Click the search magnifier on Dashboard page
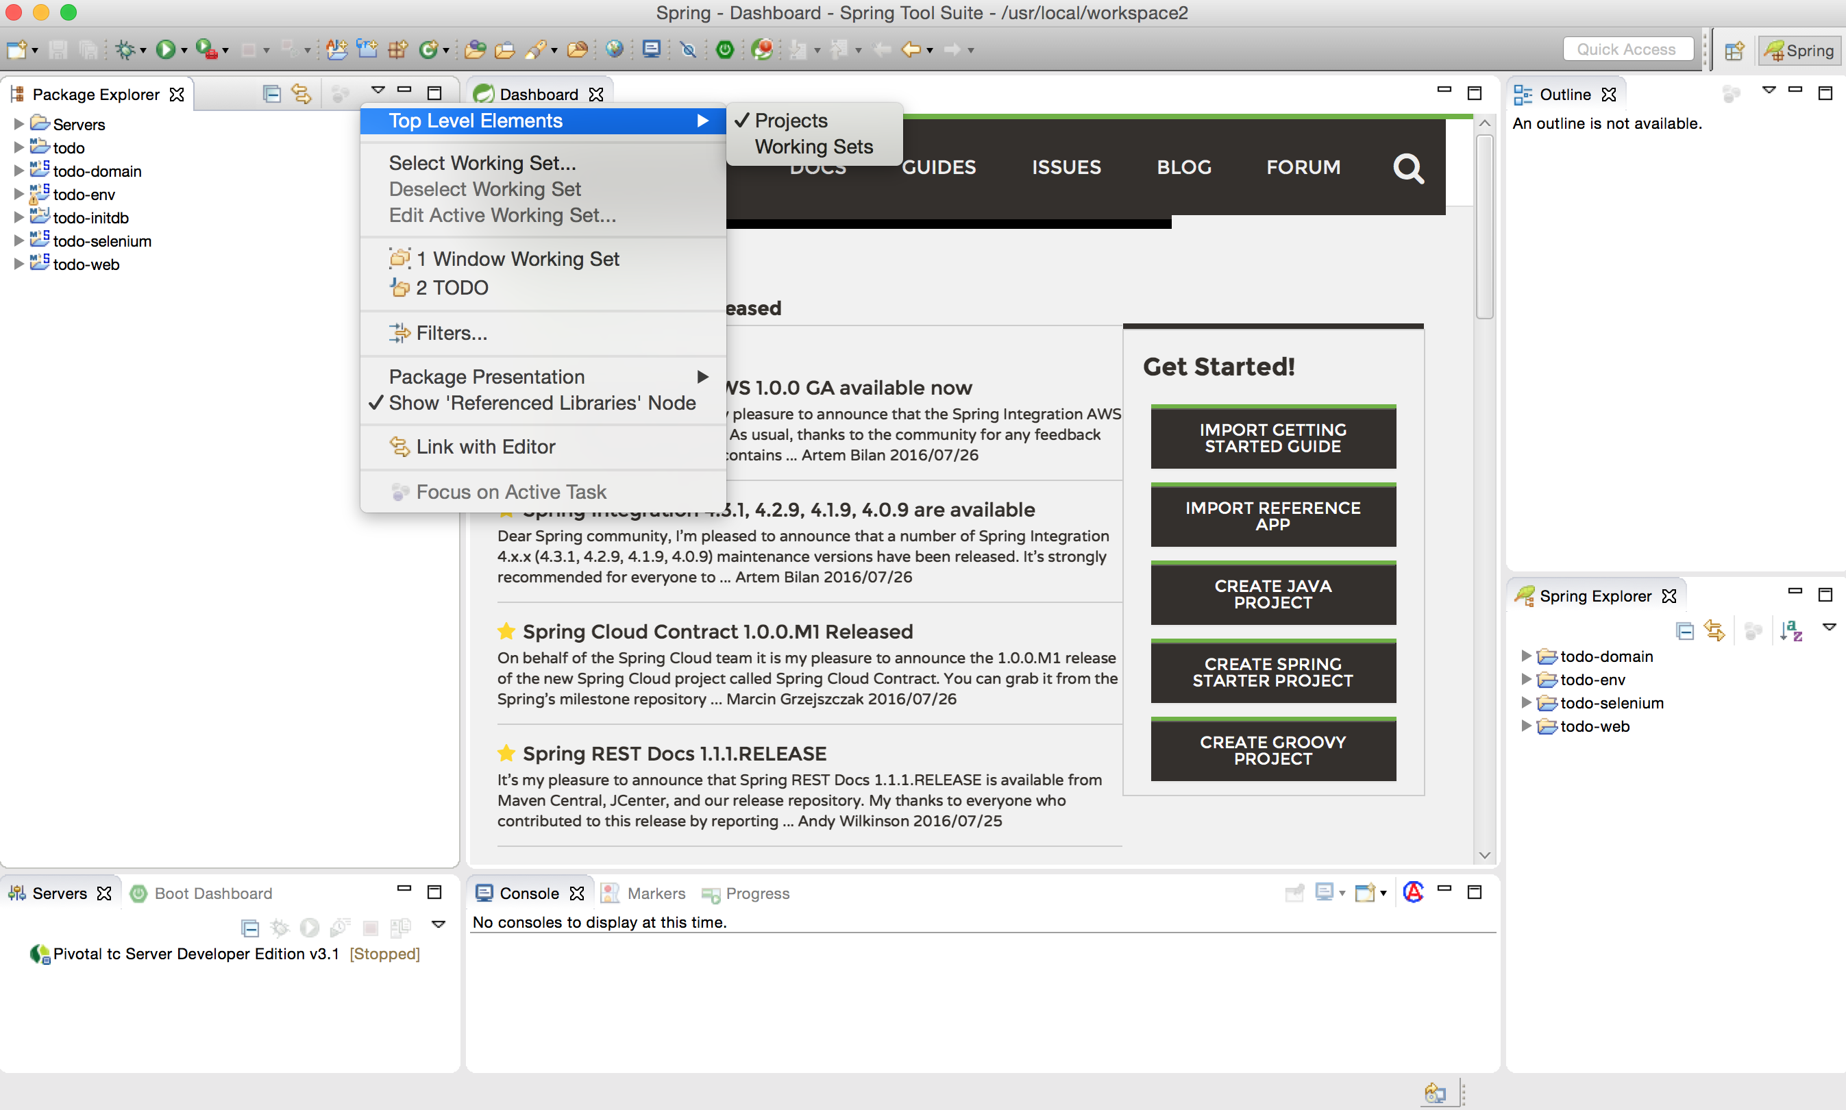Viewport: 1846px width, 1110px height. (x=1407, y=169)
